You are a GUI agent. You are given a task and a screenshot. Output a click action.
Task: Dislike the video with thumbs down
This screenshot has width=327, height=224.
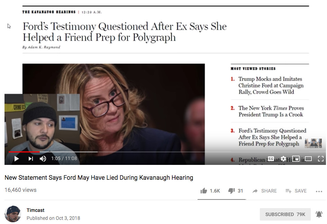[x=231, y=191]
